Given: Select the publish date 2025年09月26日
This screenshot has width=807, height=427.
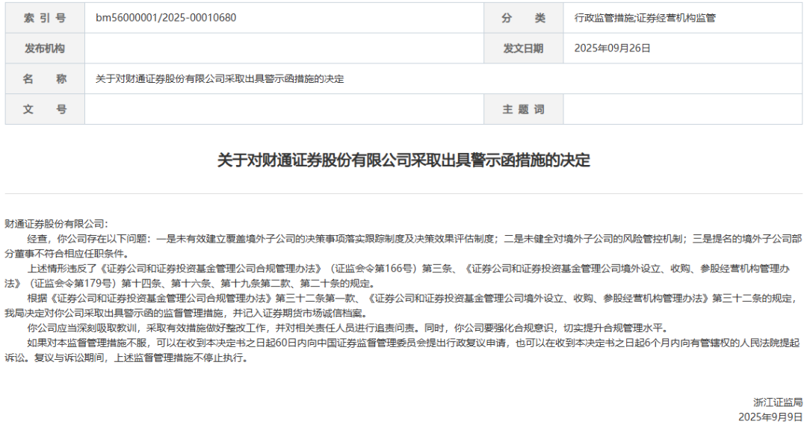Looking at the screenshot, I should [x=613, y=49].
